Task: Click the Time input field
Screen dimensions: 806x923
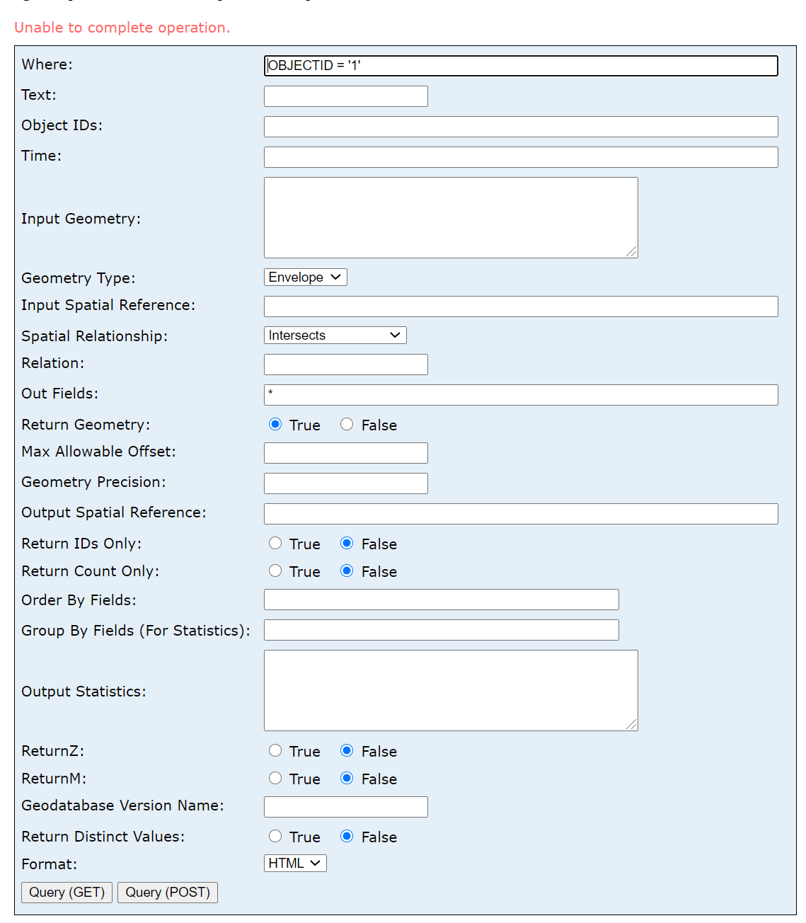Action: coord(521,157)
